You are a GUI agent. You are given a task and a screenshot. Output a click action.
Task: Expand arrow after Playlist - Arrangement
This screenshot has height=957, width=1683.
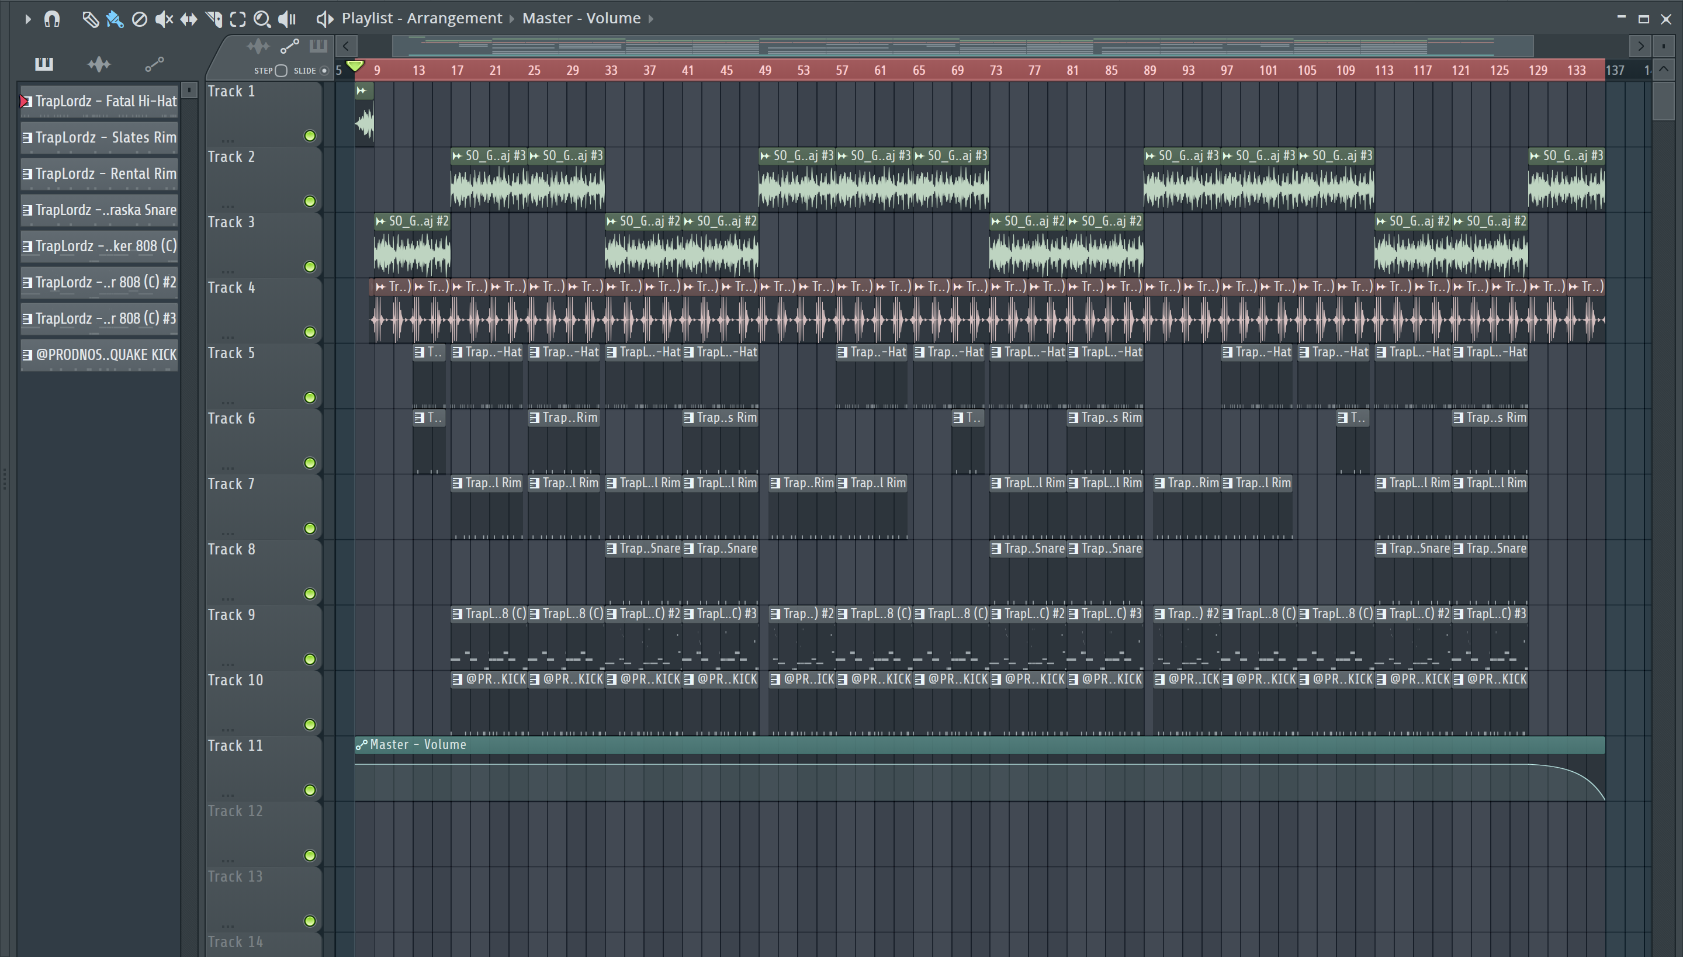tap(511, 19)
